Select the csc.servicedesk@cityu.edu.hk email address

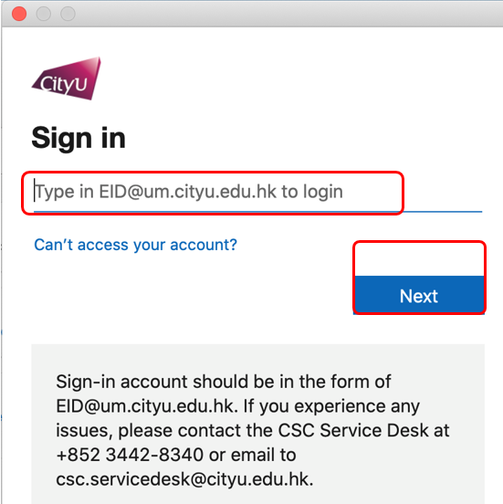click(184, 479)
